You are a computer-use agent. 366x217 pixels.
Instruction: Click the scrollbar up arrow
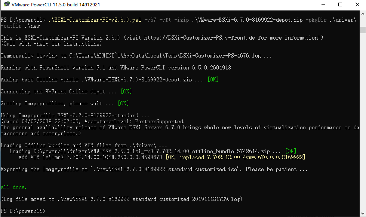click(x=363, y=14)
